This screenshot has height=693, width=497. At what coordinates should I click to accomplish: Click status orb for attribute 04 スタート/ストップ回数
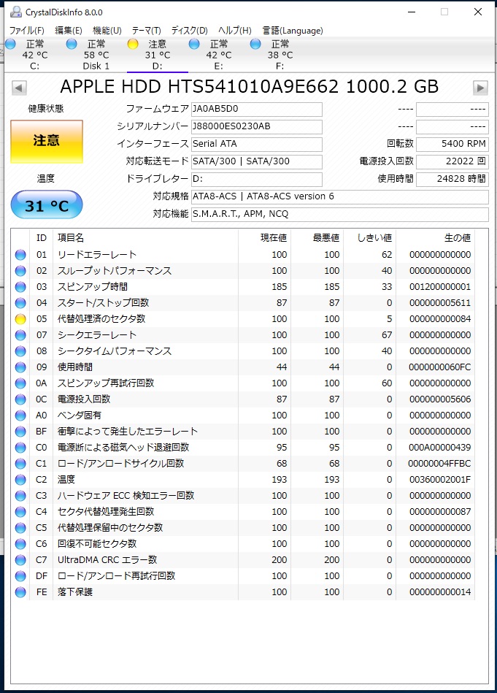(20, 303)
